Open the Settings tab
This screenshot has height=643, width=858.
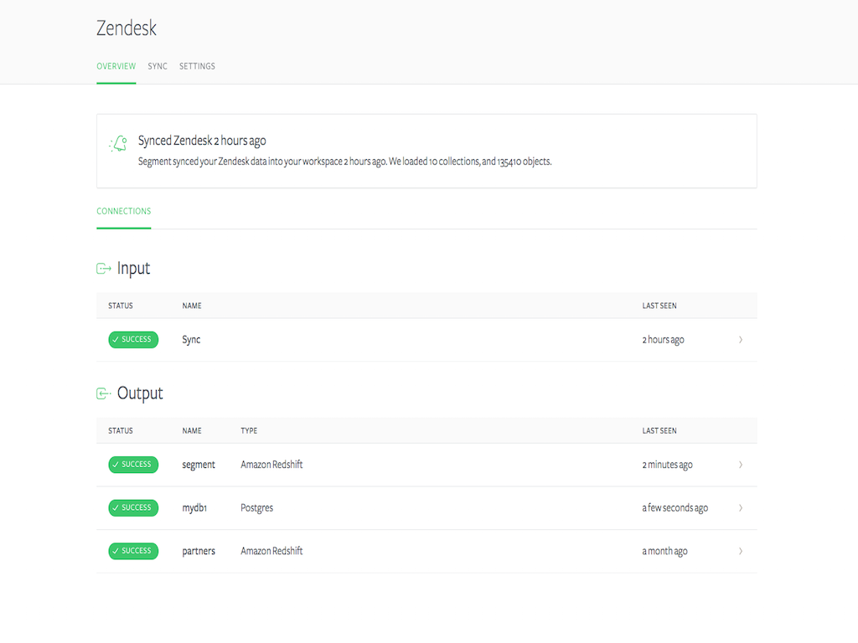[197, 66]
